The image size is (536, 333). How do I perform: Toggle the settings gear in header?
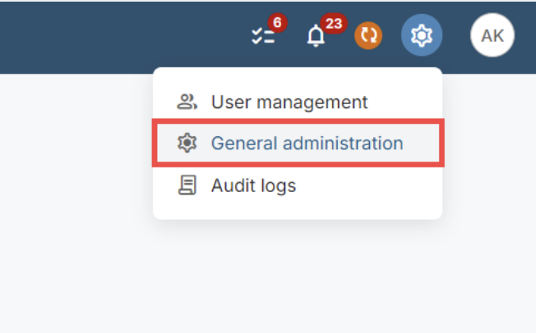[x=422, y=35]
